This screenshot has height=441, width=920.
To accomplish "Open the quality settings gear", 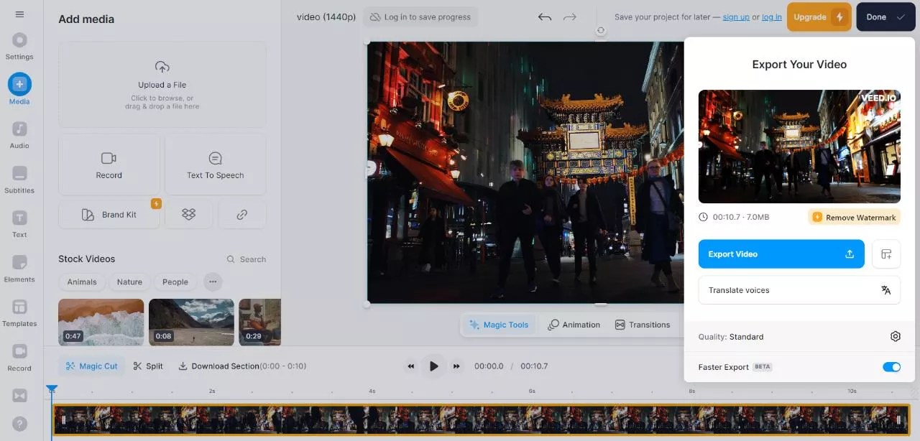I will (895, 336).
